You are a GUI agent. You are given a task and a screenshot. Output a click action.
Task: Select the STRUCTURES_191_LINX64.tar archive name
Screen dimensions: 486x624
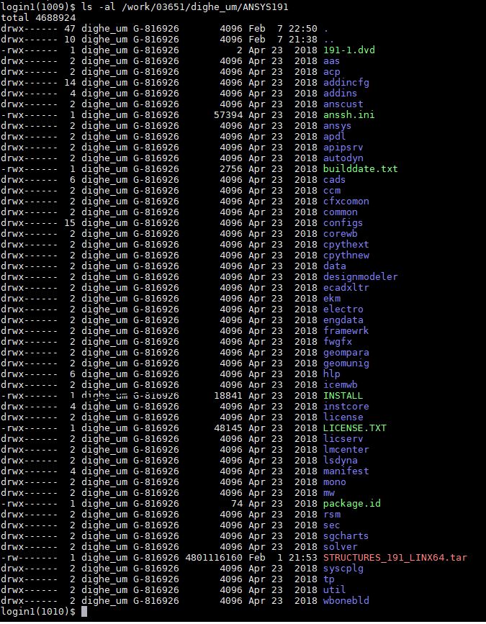(x=395, y=558)
